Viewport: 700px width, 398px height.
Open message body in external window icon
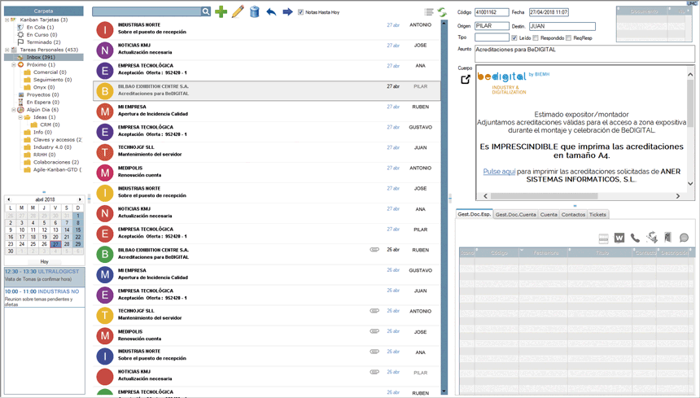coord(466,80)
